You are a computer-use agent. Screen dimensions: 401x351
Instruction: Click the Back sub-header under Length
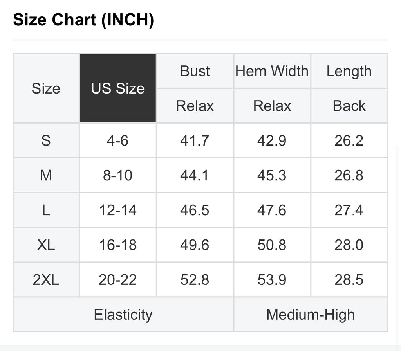click(x=349, y=106)
